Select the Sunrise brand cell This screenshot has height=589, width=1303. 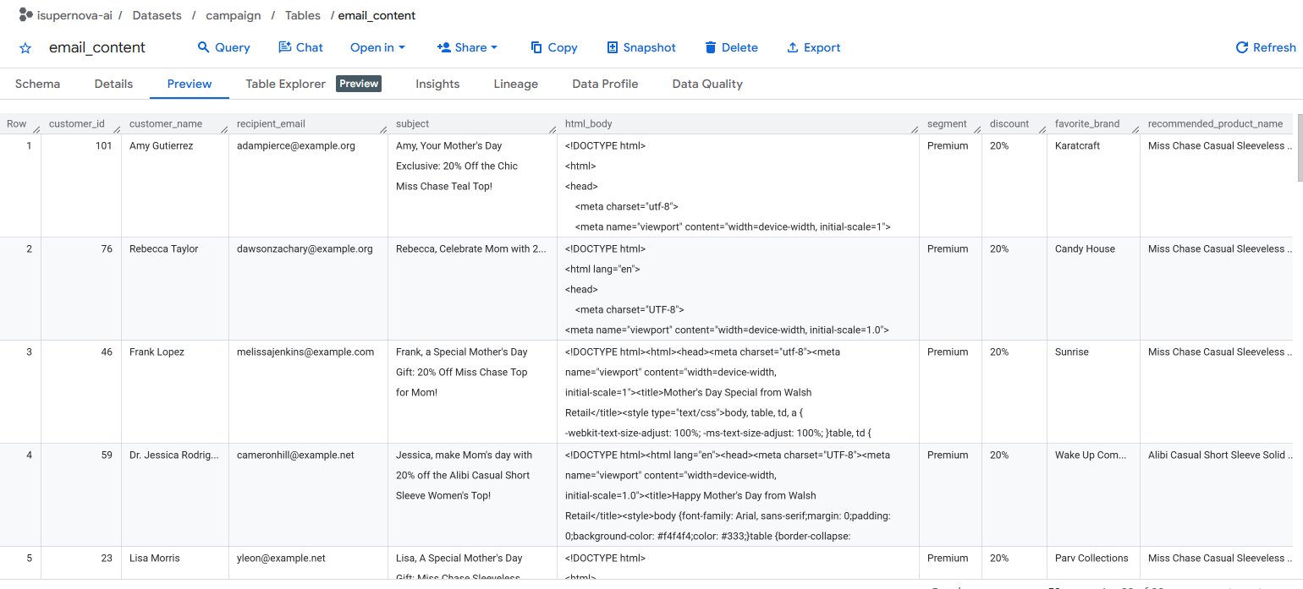pyautogui.click(x=1093, y=391)
